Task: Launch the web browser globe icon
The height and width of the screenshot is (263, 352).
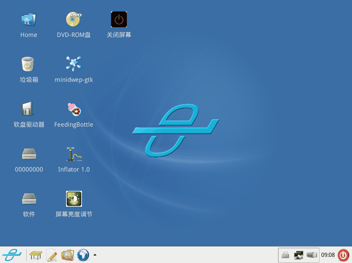Action: tap(83, 255)
